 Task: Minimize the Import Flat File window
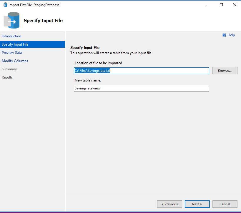pos(208,5)
